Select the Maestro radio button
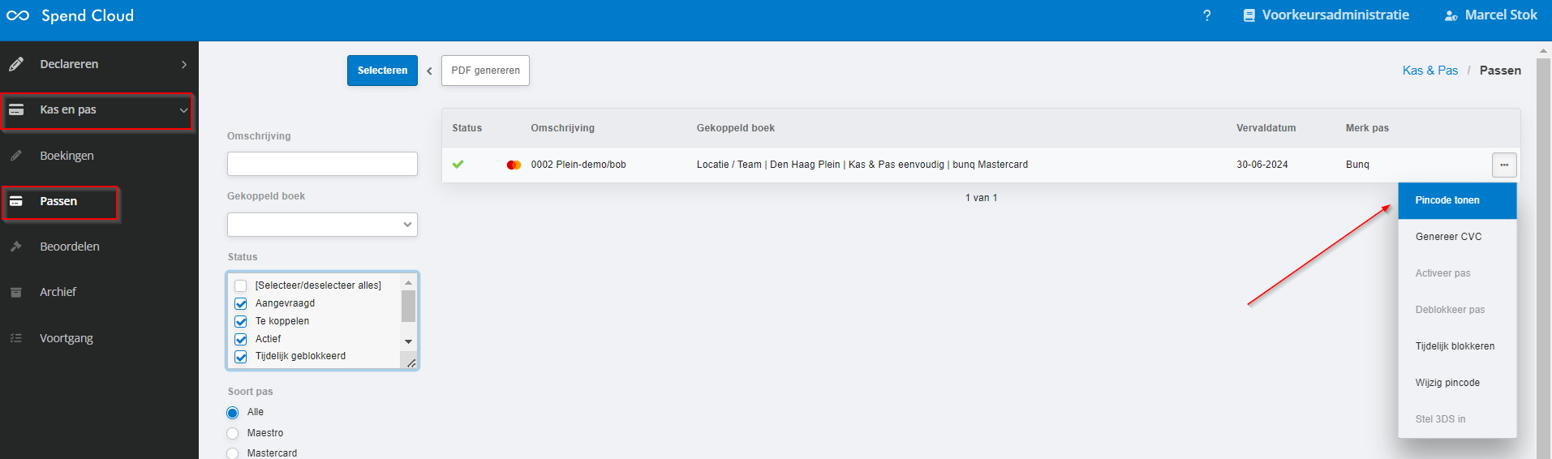The width and height of the screenshot is (1552, 459). click(x=233, y=433)
